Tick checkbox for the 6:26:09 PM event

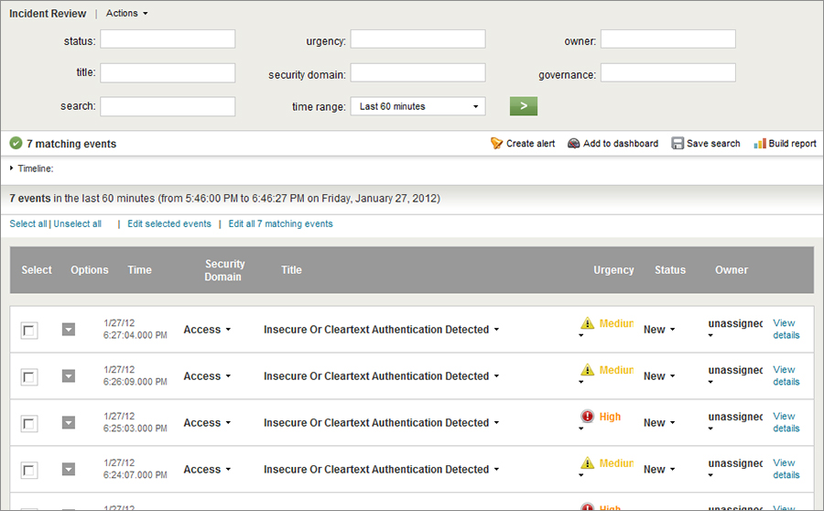(x=29, y=377)
